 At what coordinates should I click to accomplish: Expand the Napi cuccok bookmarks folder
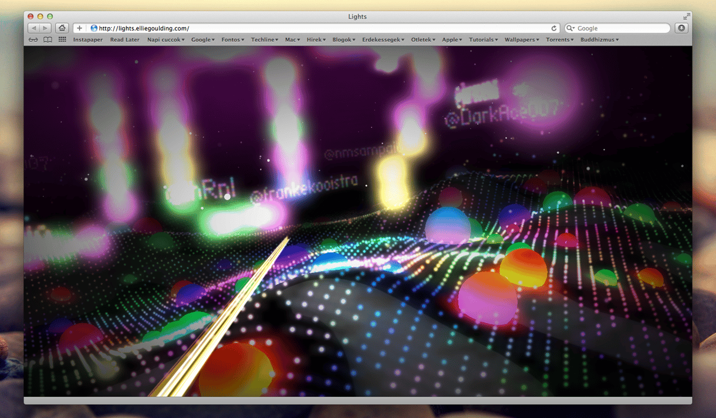(x=166, y=40)
